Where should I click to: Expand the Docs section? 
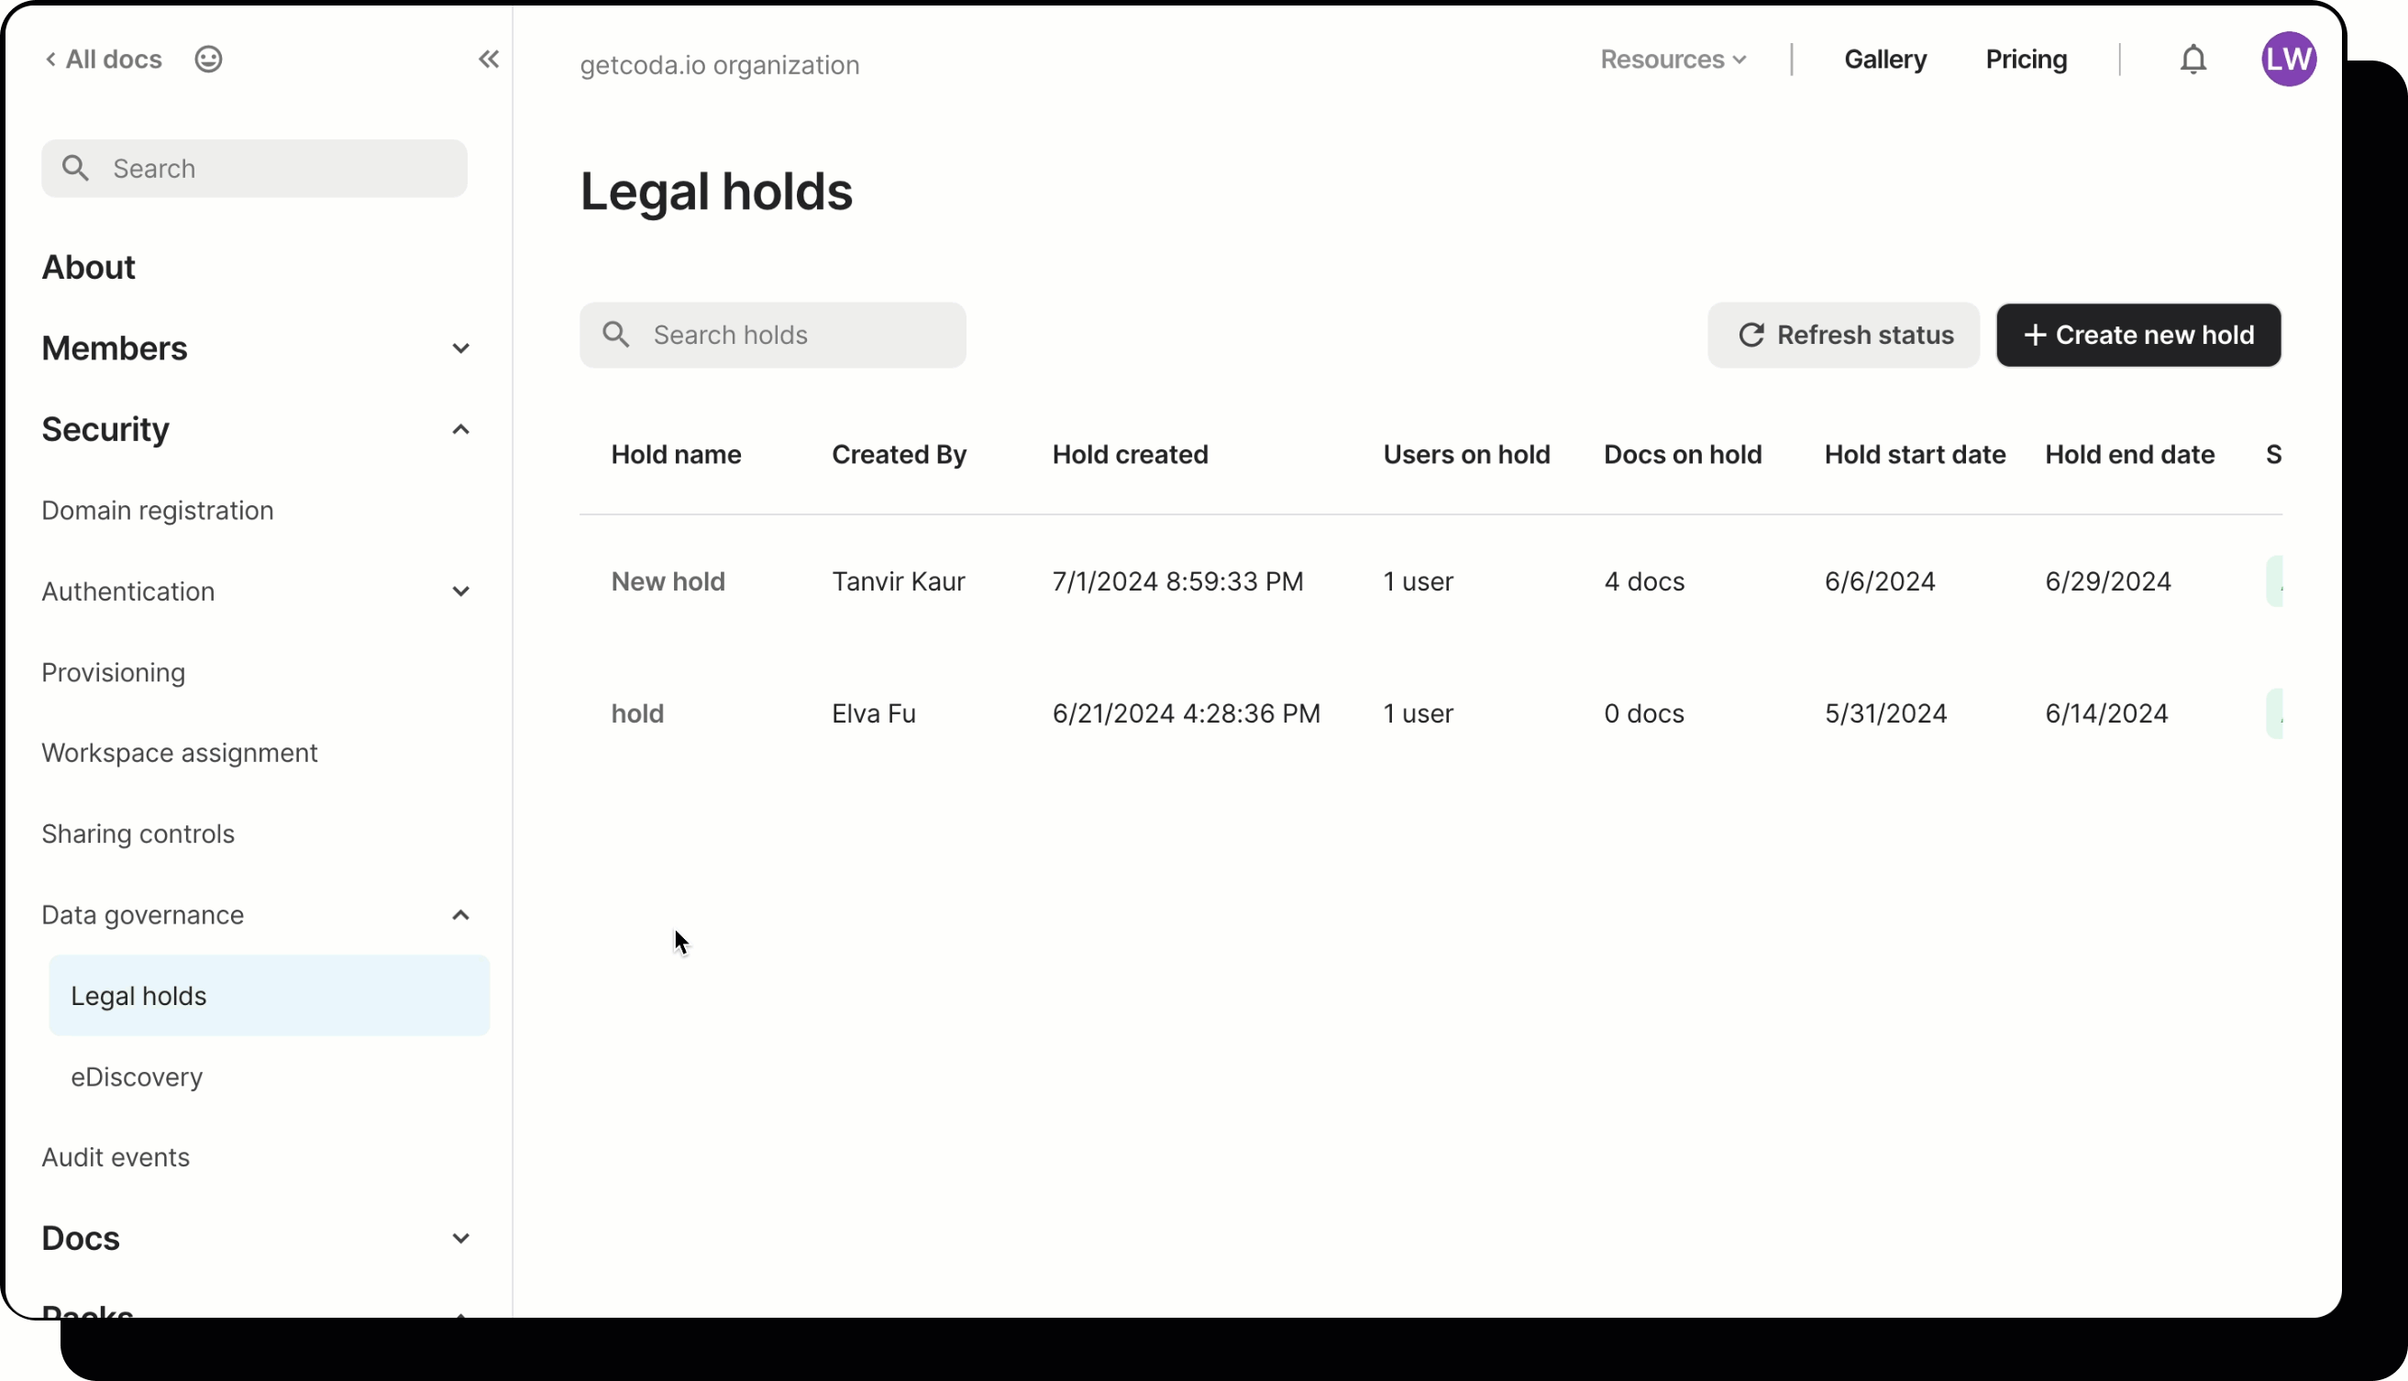click(461, 1239)
